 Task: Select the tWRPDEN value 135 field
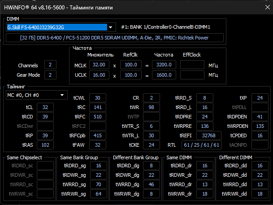tap(260, 126)
